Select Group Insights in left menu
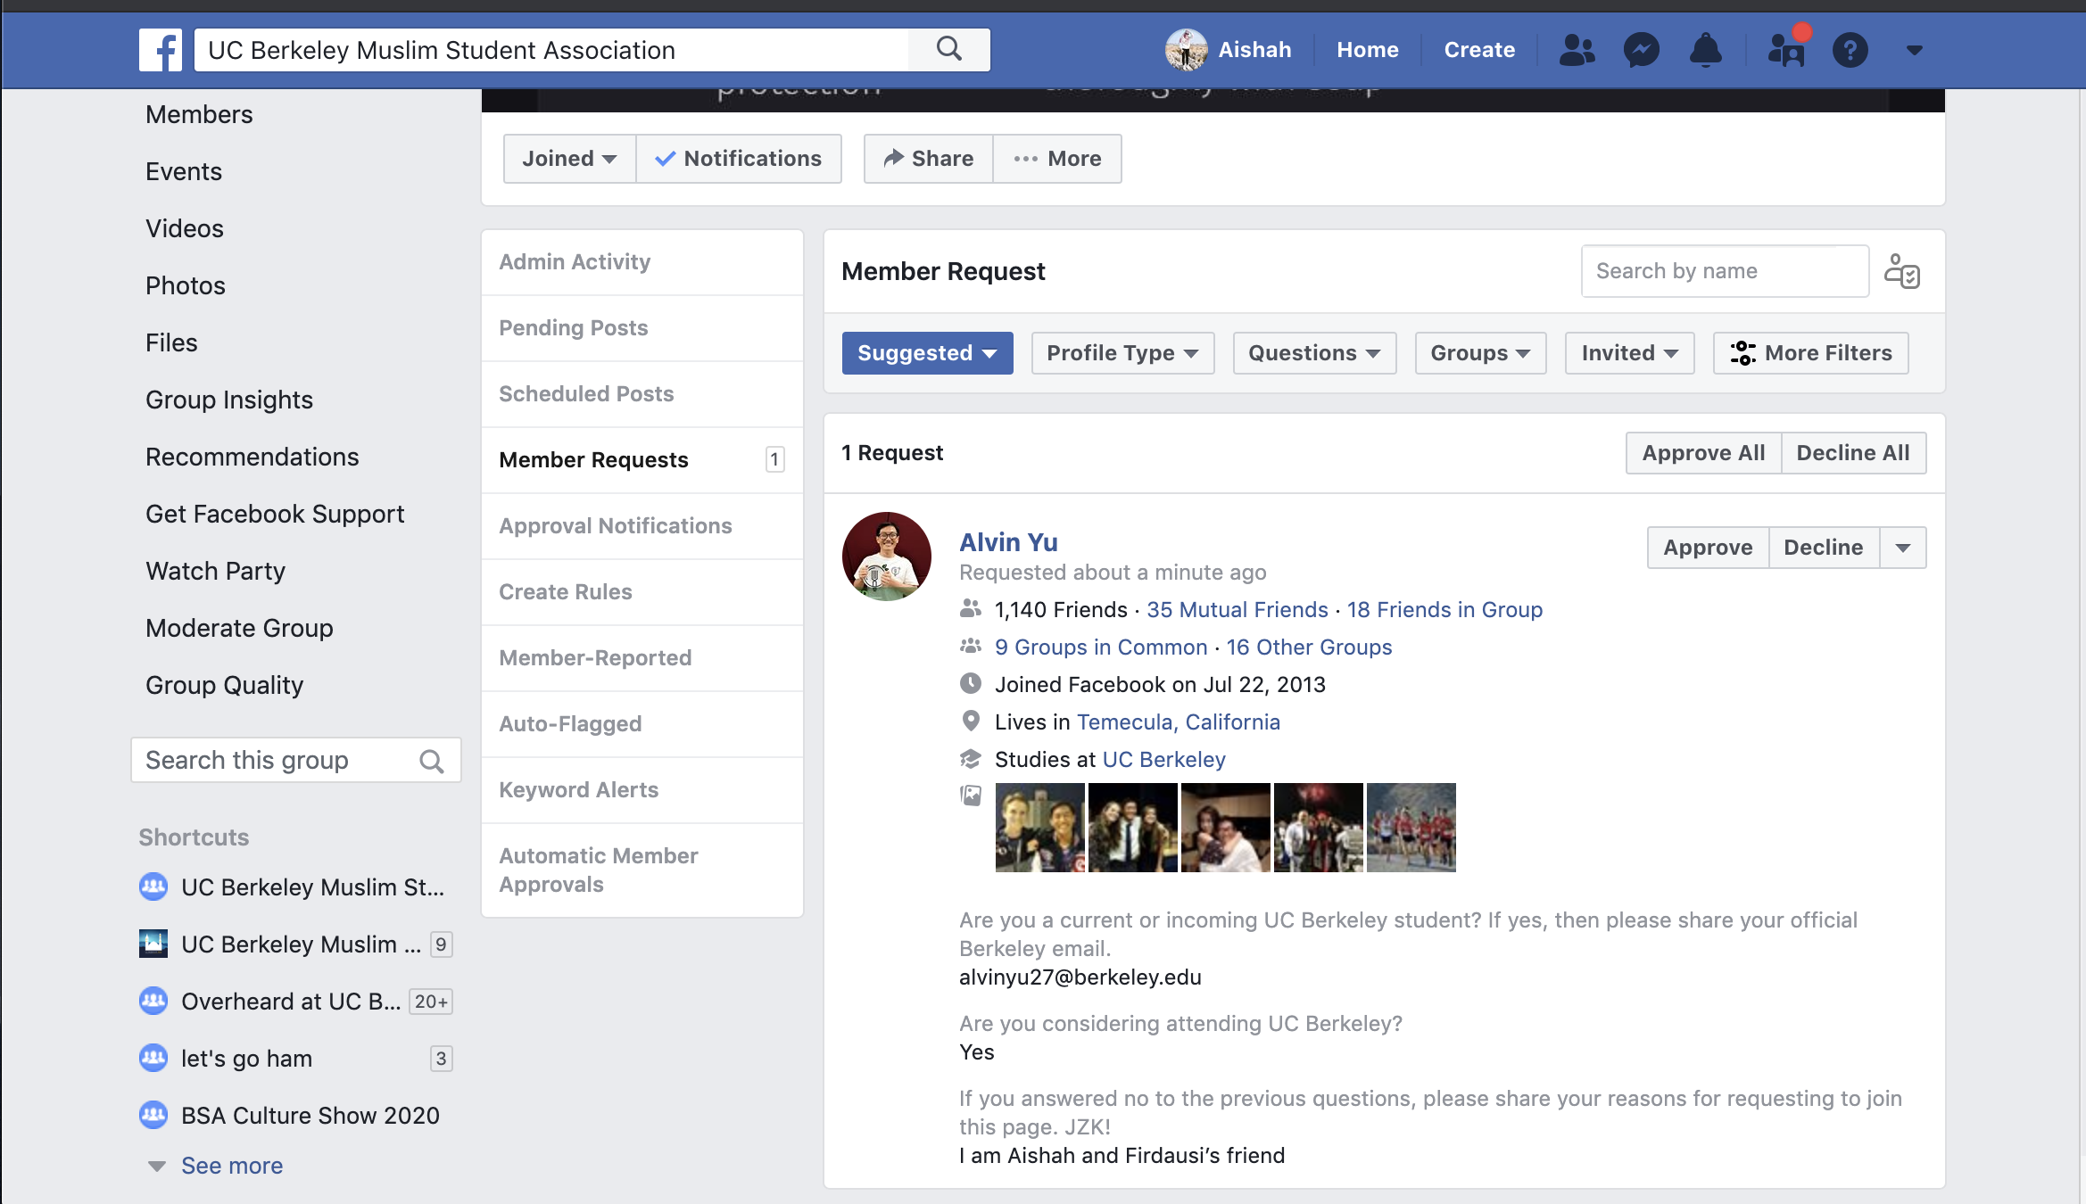 point(229,400)
